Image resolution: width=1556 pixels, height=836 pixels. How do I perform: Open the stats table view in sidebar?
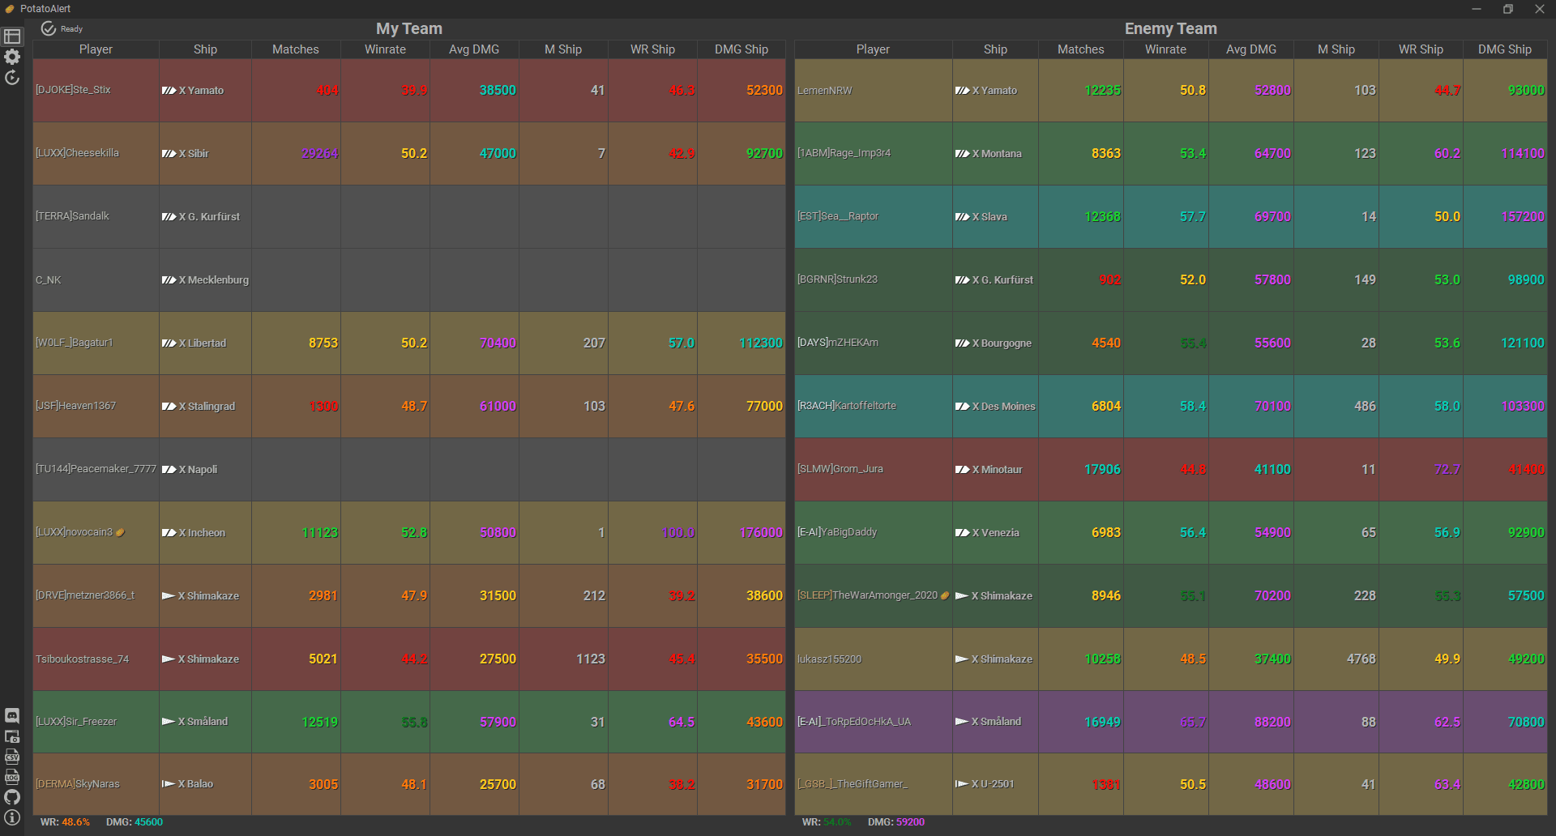pyautogui.click(x=12, y=36)
